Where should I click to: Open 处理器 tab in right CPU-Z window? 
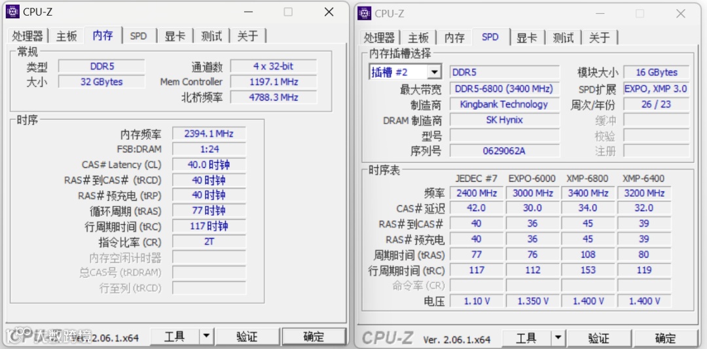tap(379, 38)
